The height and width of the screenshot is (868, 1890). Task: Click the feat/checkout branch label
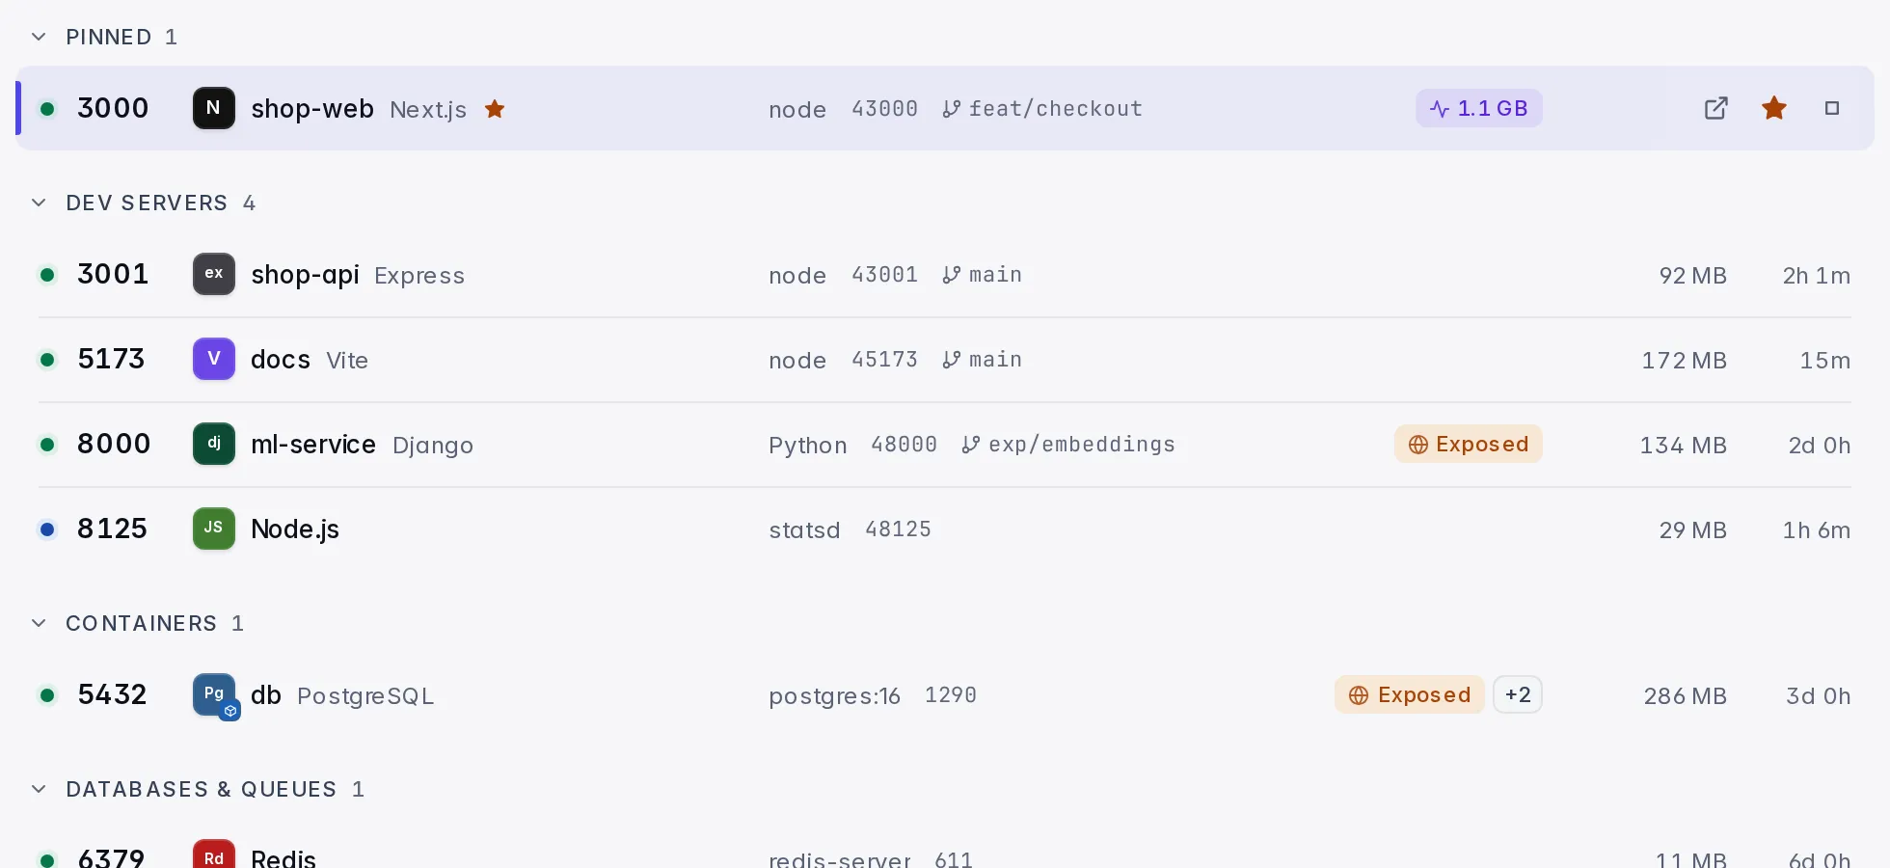[1056, 109]
